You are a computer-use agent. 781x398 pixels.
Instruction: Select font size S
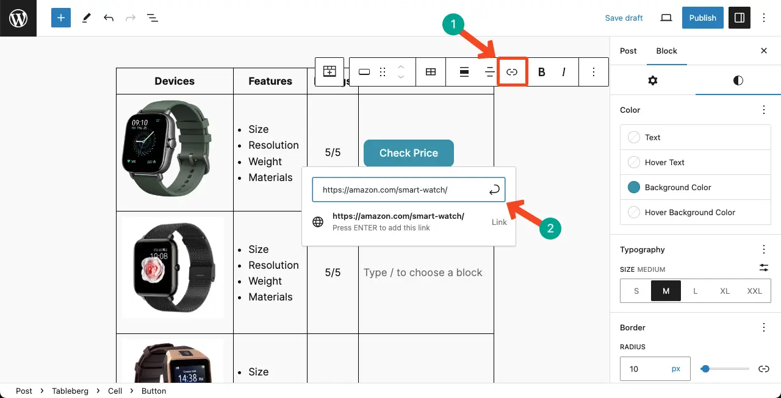point(636,291)
